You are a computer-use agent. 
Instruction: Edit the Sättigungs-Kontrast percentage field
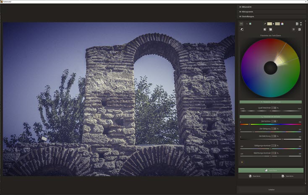[275, 146]
